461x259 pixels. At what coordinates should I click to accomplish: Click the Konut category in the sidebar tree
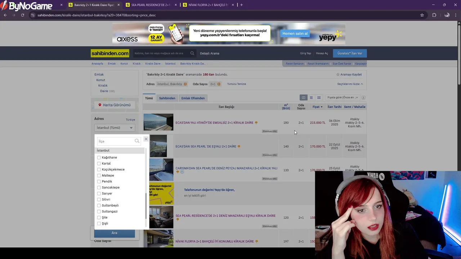101,80
